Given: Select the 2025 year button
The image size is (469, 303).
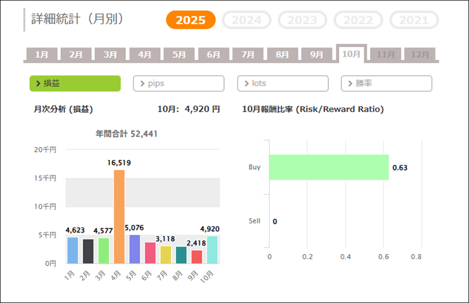Looking at the screenshot, I should click(x=191, y=20).
